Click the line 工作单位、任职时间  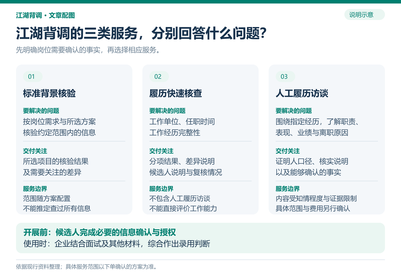[x=182, y=122]
